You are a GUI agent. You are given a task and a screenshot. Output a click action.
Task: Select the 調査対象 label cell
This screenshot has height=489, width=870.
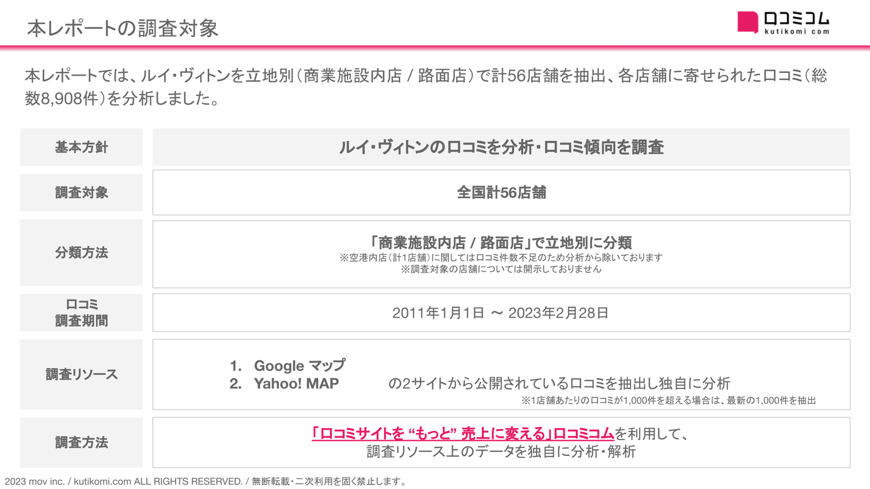pyautogui.click(x=82, y=192)
